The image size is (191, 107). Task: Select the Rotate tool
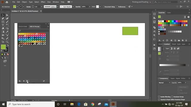(7, 25)
